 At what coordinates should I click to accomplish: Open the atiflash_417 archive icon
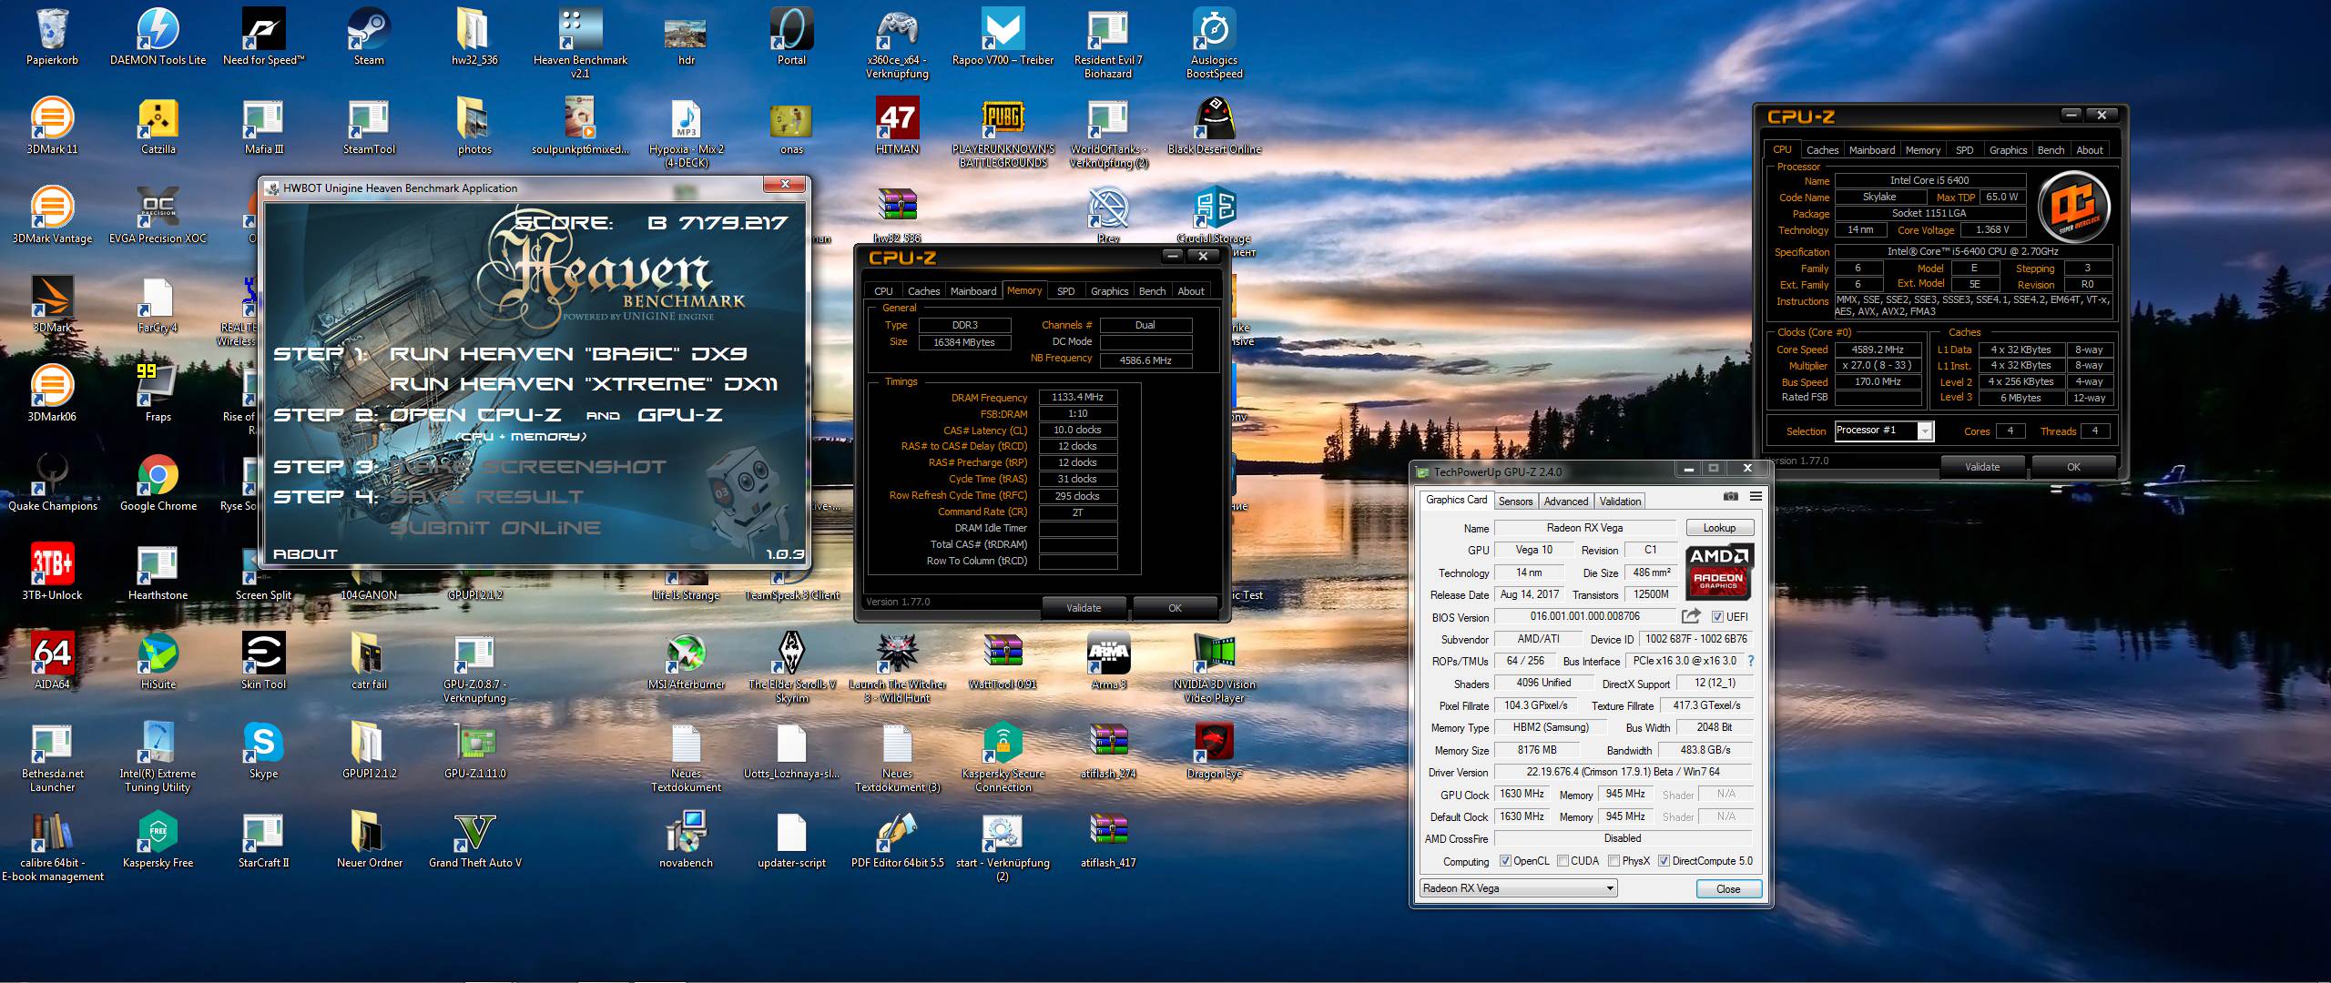point(1108,839)
